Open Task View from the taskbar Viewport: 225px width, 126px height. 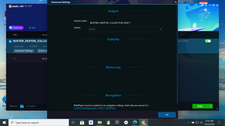[73, 123]
